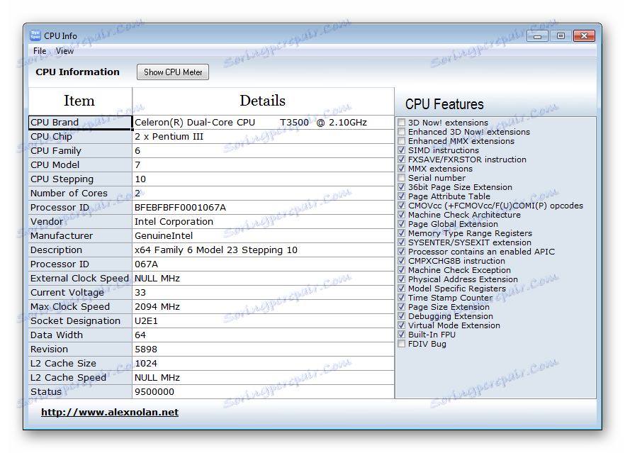The height and width of the screenshot is (453, 625).
Task: Click the Item column header
Action: click(x=80, y=101)
